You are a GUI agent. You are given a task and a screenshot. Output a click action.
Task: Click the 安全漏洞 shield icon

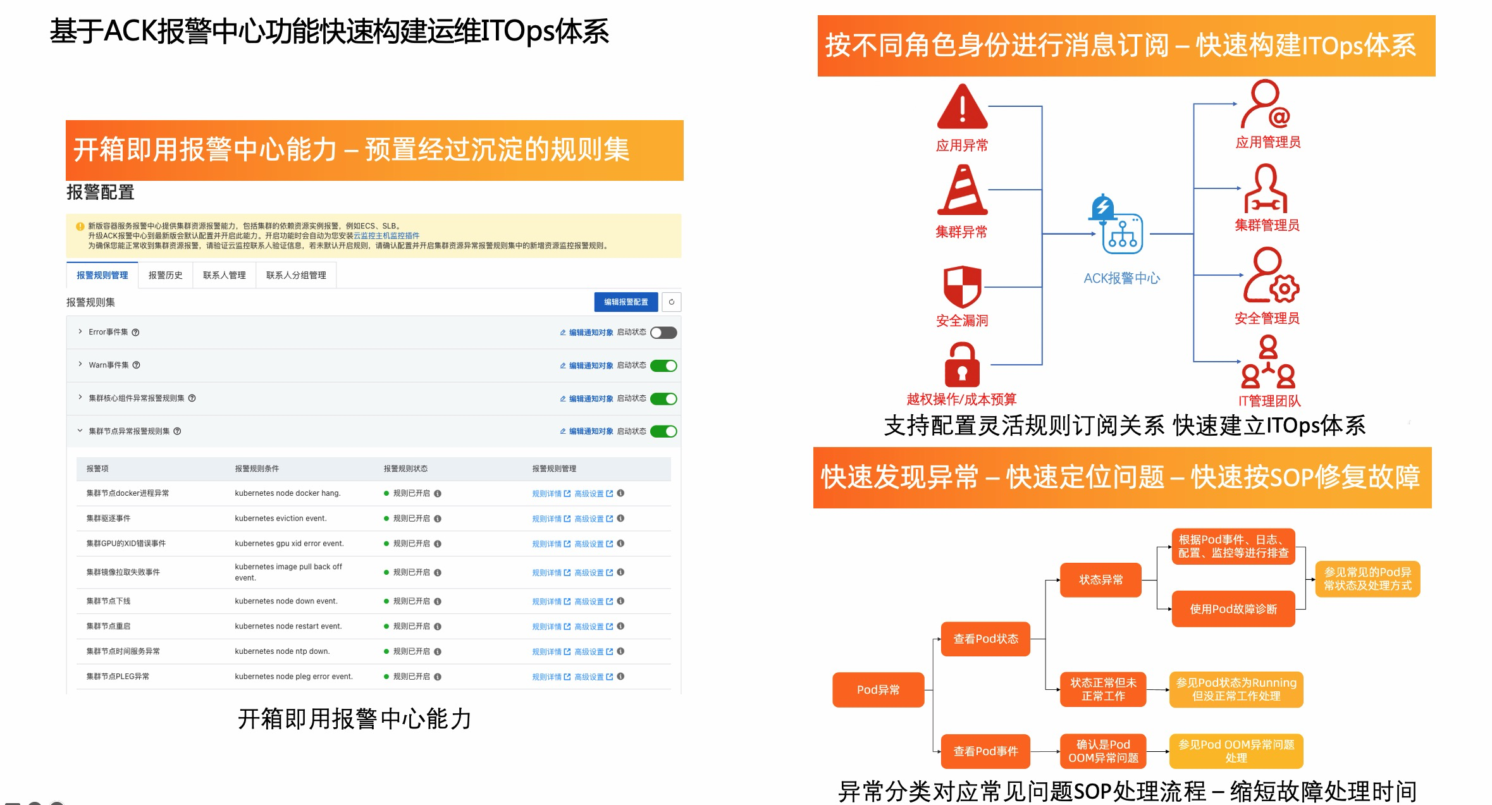pyautogui.click(x=962, y=286)
